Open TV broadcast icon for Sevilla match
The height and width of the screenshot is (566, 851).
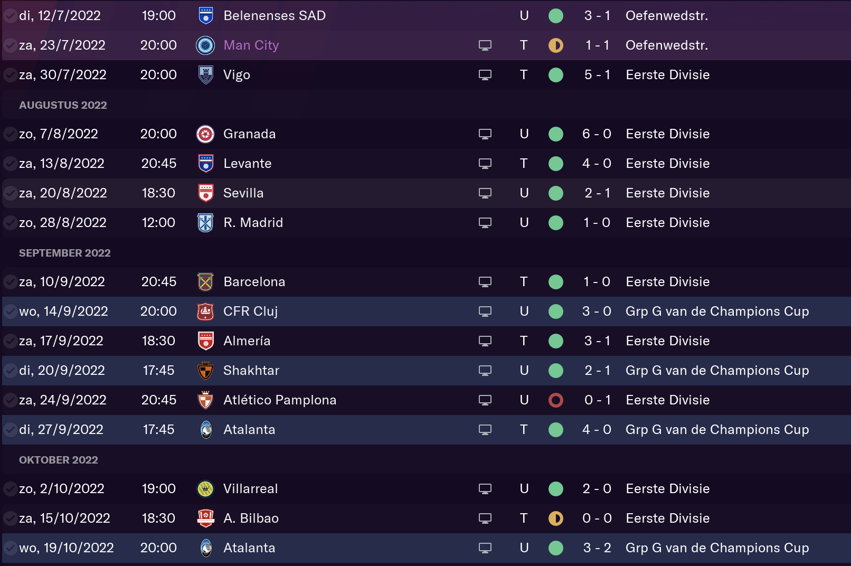pyautogui.click(x=485, y=193)
